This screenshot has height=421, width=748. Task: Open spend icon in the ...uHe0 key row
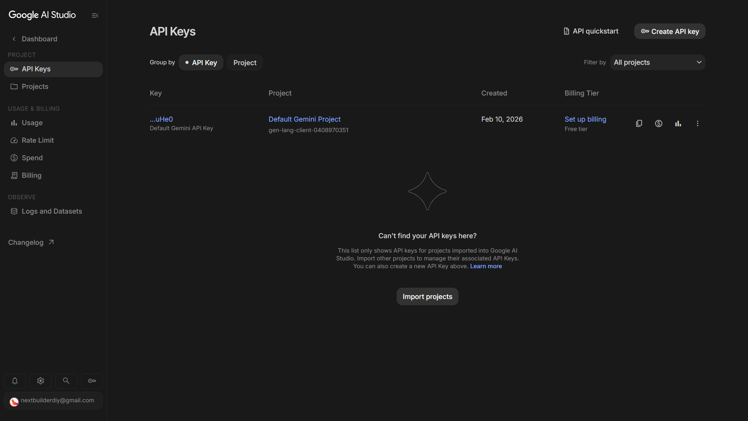[658, 124]
